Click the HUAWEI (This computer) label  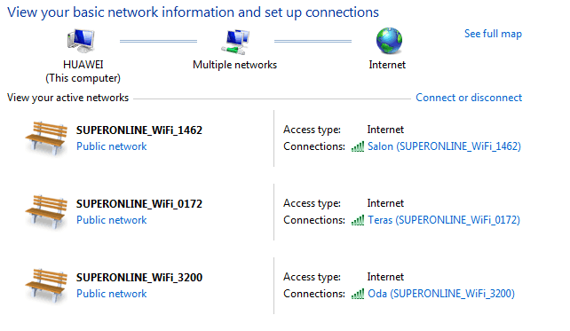83,72
